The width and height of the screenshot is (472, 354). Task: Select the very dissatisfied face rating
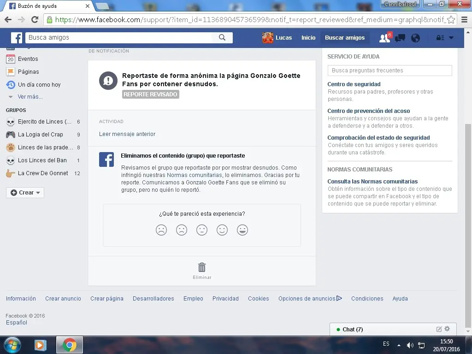coord(161,230)
